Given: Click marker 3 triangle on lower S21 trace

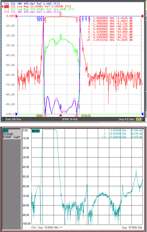Looking at the screenshot, I should (x=136, y=174).
